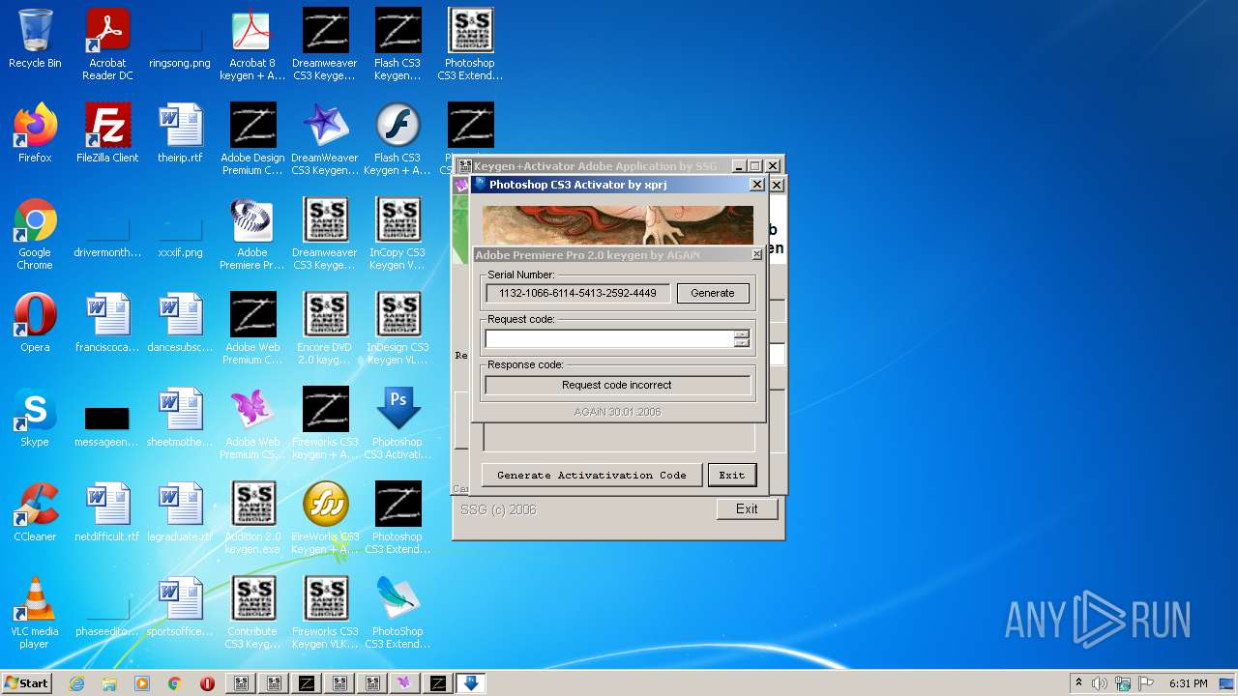Open the Recycle Bin desktop icon
Screen dimensions: 1238x696
point(35,39)
